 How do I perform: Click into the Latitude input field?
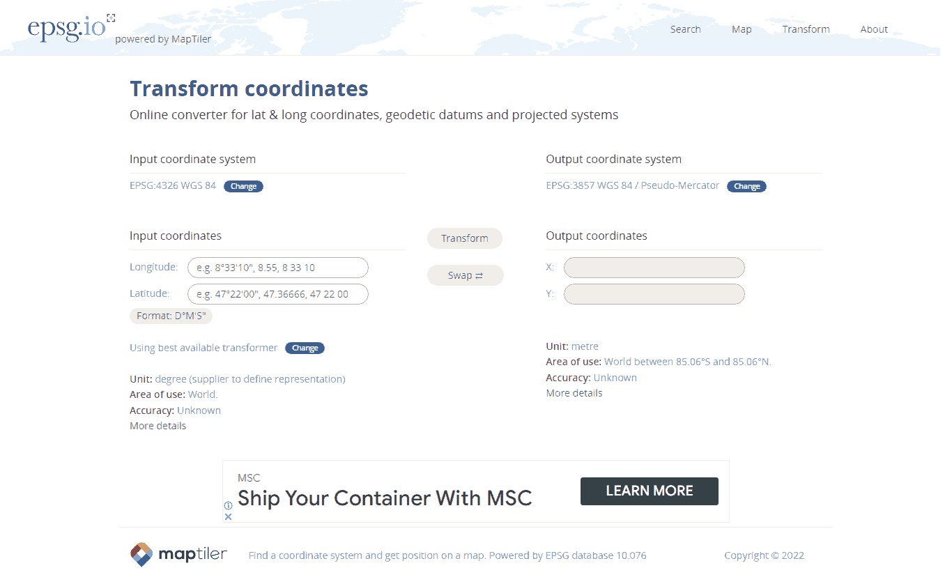coord(277,294)
